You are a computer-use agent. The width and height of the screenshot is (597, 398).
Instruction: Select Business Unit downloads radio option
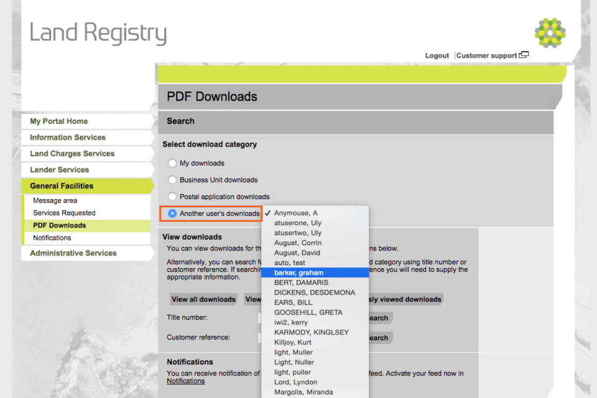pos(172,180)
